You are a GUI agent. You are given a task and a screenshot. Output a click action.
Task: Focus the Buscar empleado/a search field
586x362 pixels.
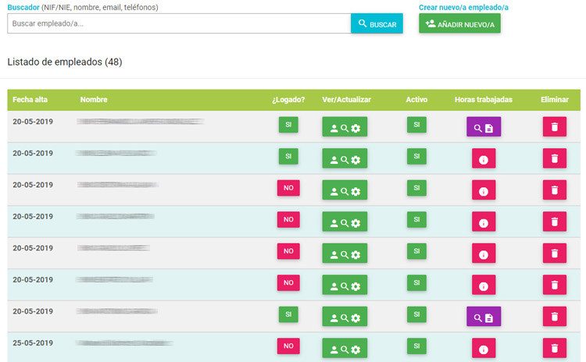pyautogui.click(x=179, y=23)
